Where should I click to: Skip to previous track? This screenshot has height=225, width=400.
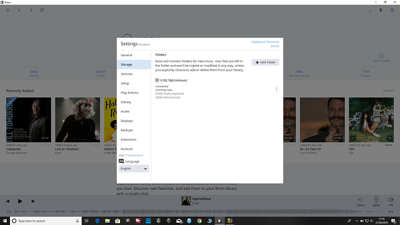point(8,201)
